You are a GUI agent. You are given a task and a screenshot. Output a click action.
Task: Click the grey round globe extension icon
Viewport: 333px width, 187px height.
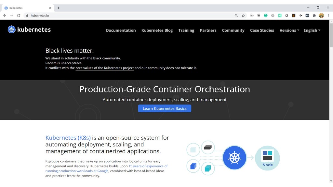(x=273, y=16)
